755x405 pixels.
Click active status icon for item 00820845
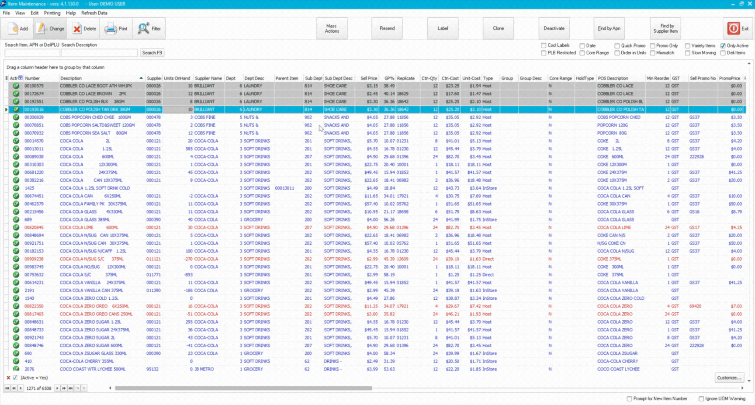coord(16,228)
